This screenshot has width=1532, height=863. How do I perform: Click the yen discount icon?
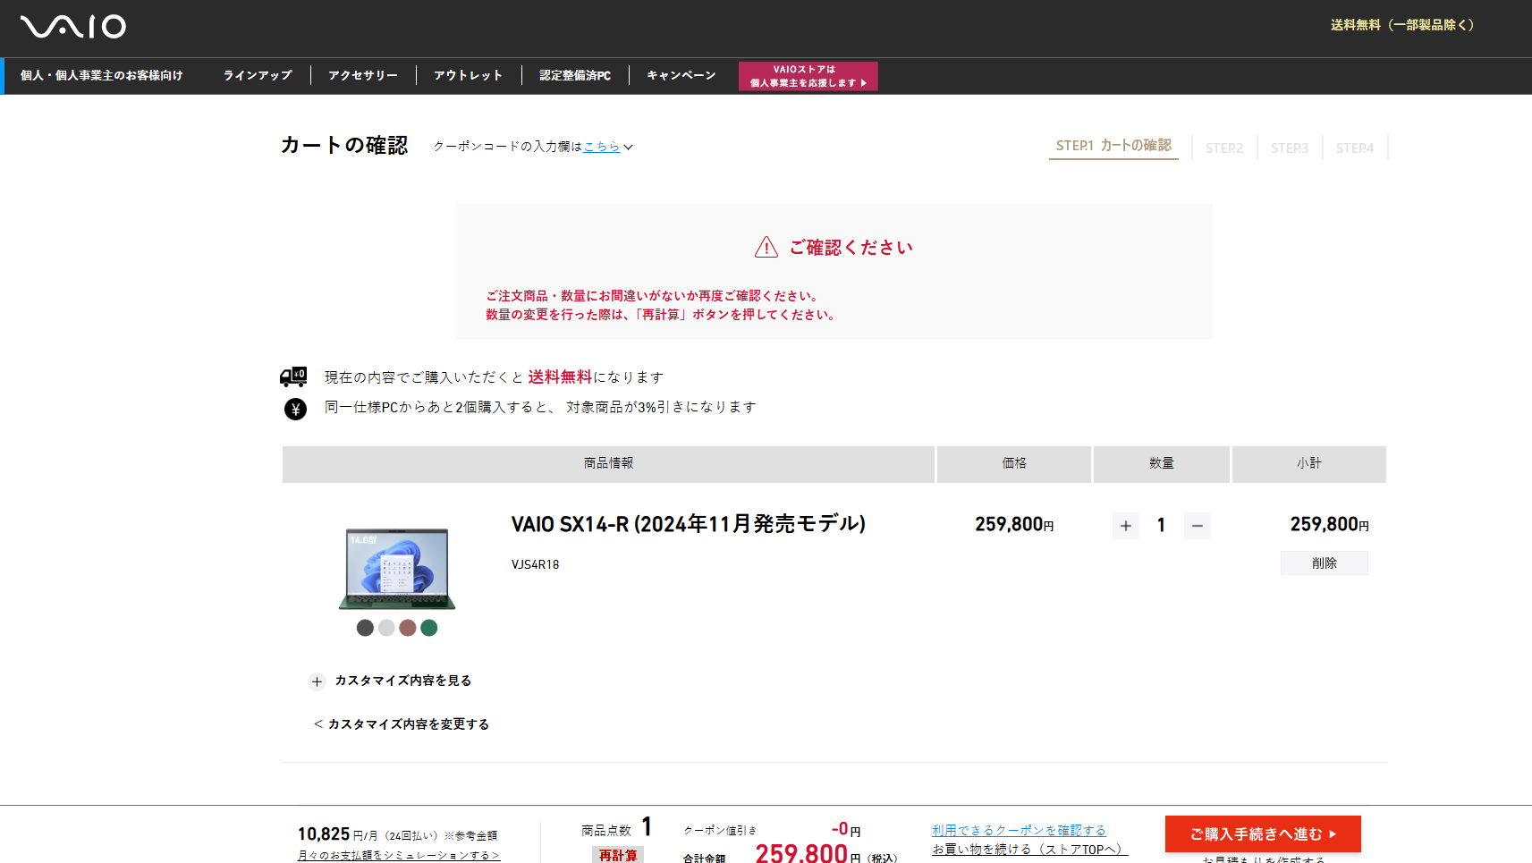[x=295, y=409]
